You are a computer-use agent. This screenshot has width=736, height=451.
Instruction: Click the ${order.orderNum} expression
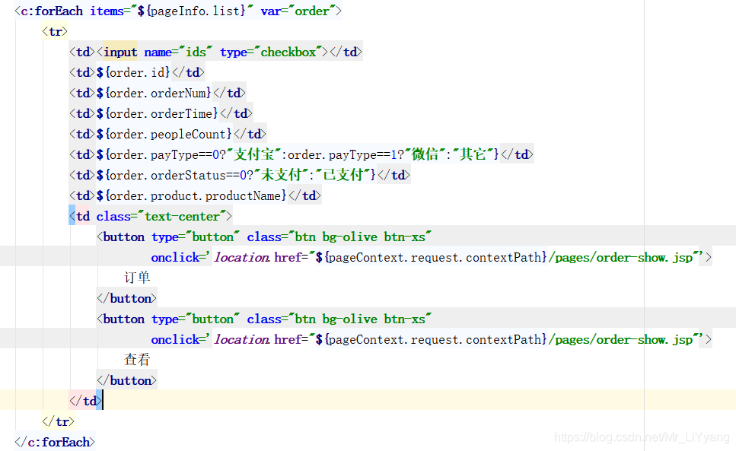coord(154,94)
